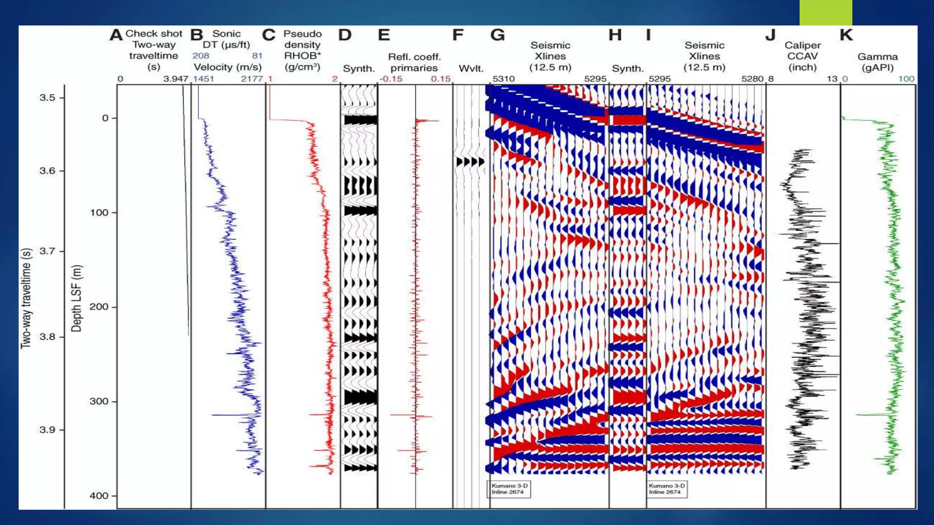
Task: Click the panel letter A label
Action: 116,35
